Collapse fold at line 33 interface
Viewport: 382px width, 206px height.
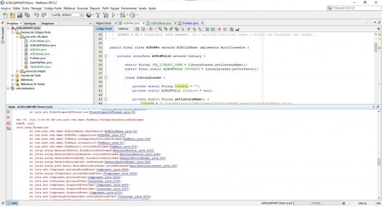coord(106,56)
